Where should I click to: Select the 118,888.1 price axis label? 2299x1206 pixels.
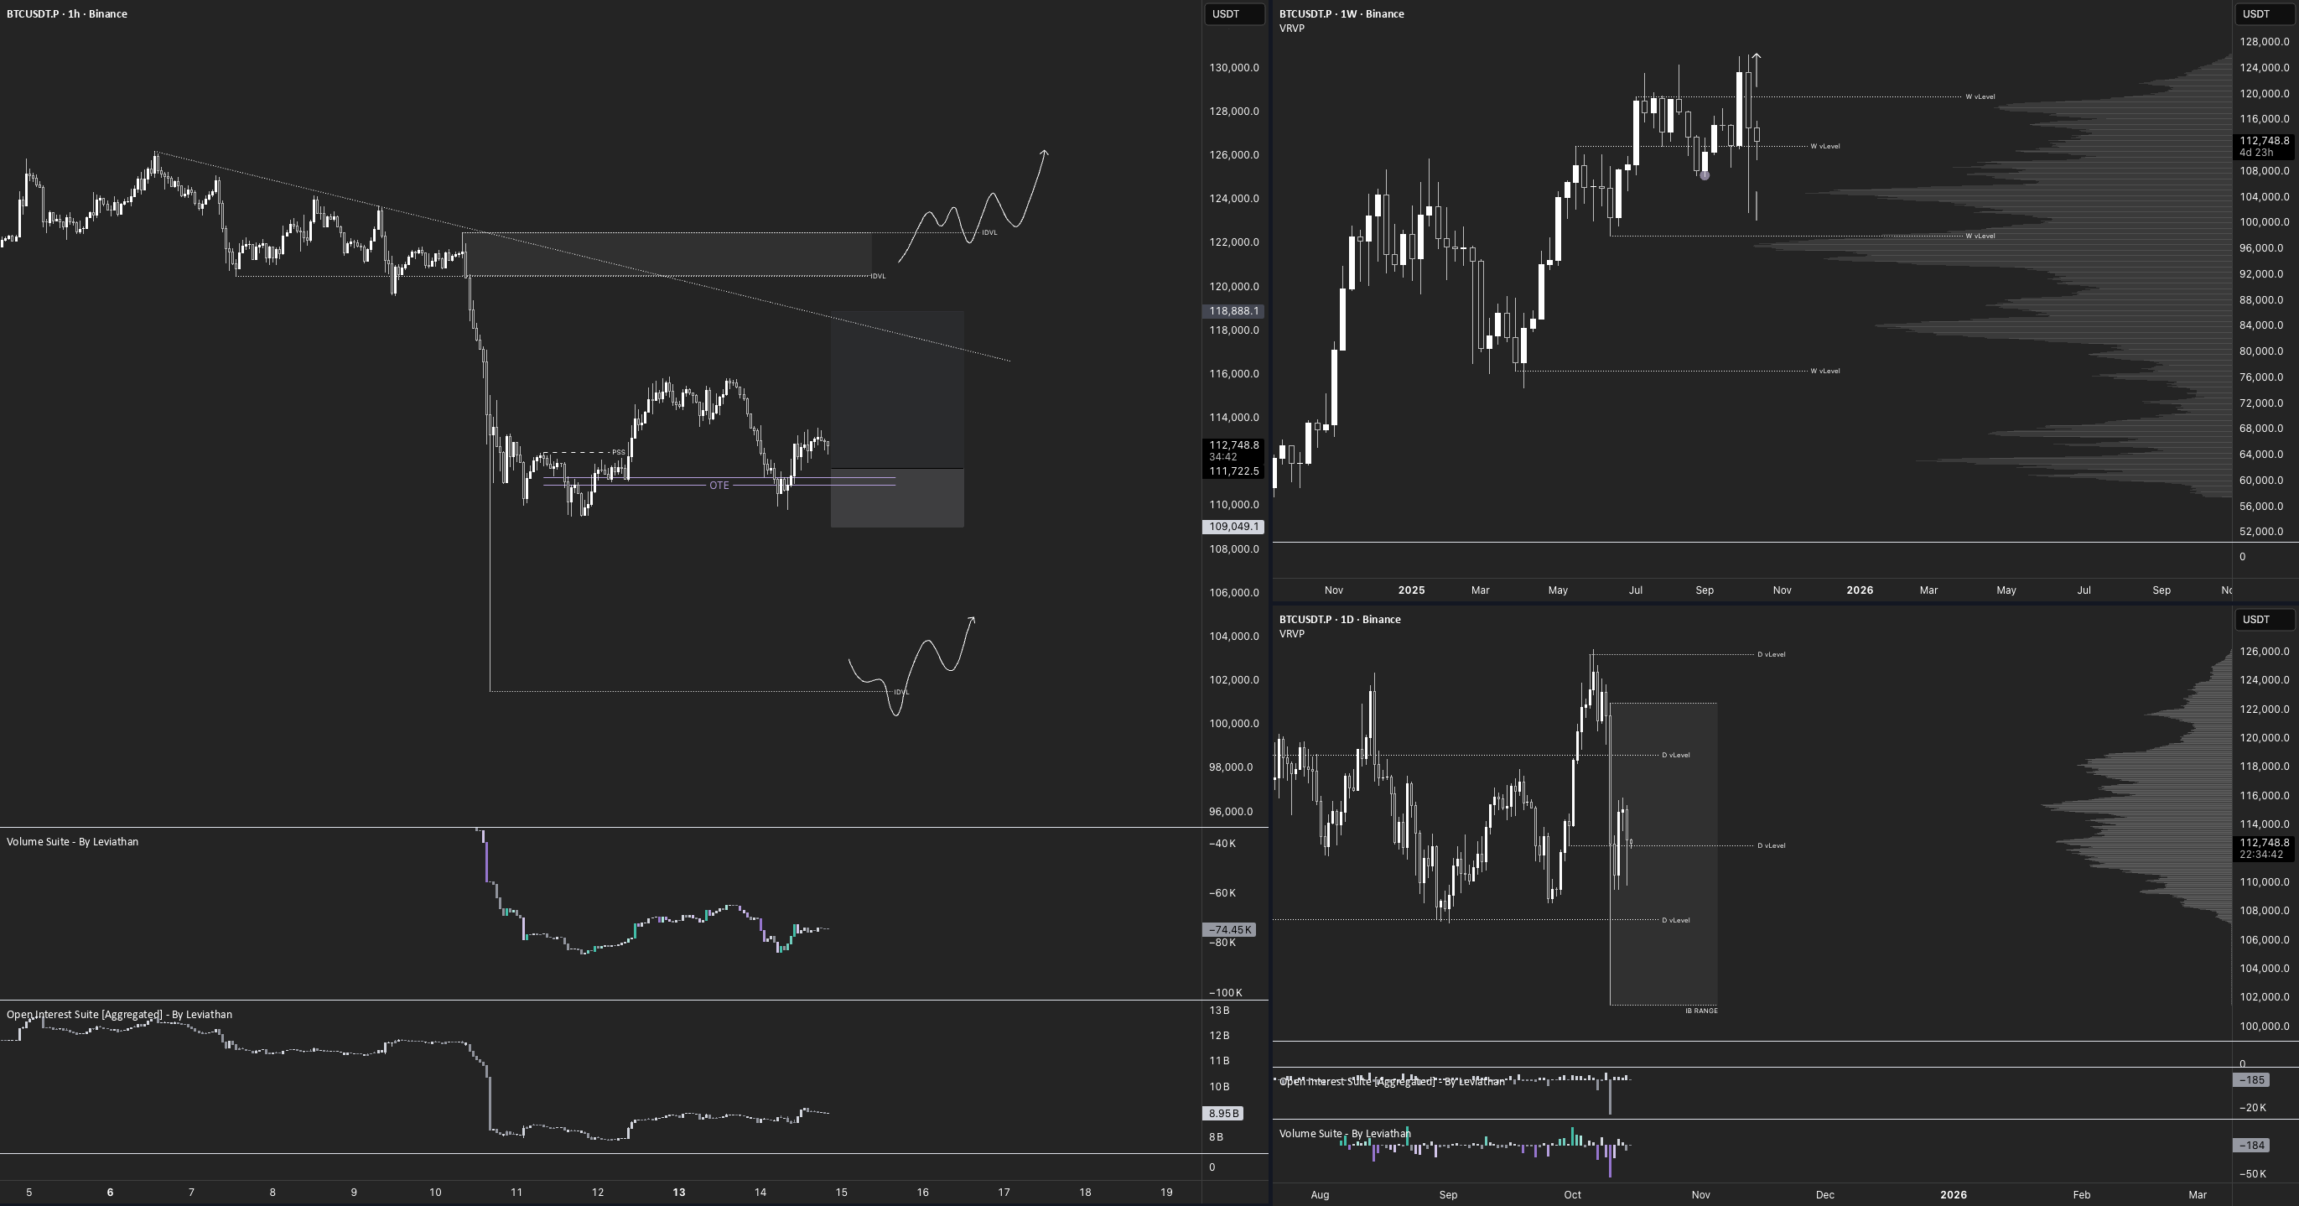click(x=1233, y=311)
